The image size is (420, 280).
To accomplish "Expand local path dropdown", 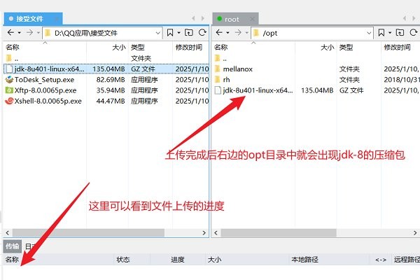I will click(158, 33).
